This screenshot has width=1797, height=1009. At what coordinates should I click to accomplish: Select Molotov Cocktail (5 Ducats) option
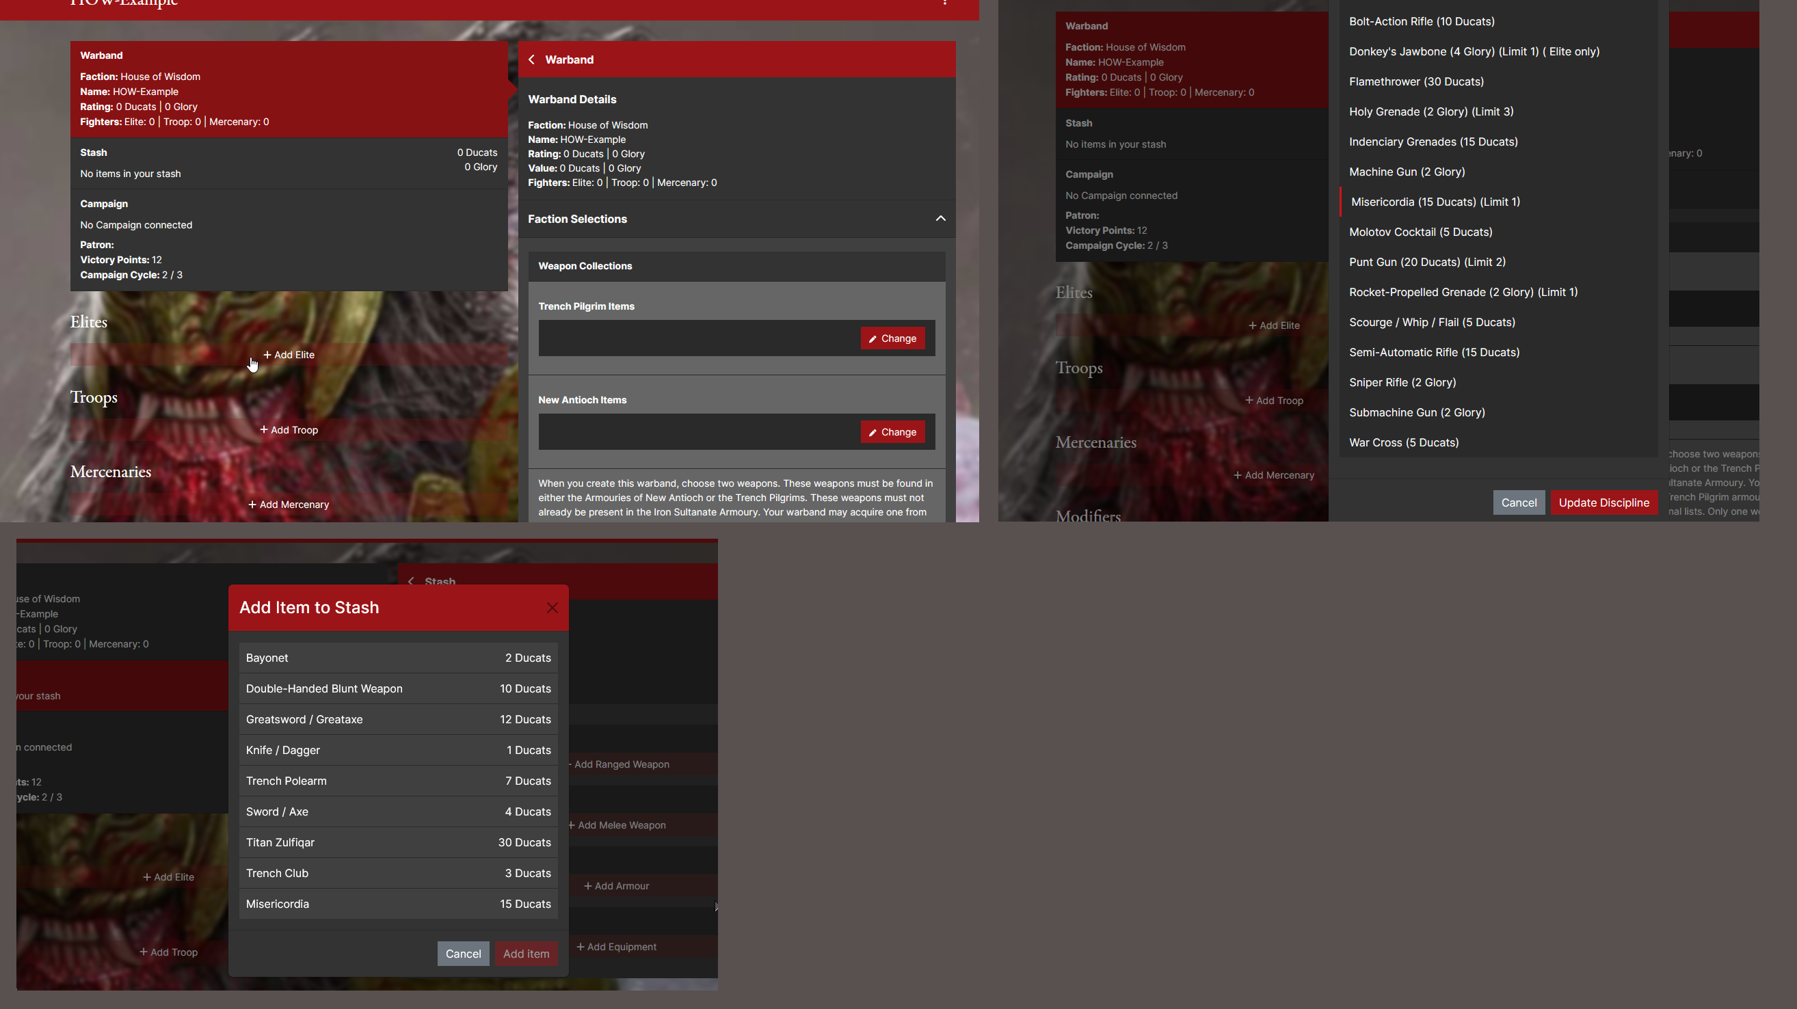1497,232
